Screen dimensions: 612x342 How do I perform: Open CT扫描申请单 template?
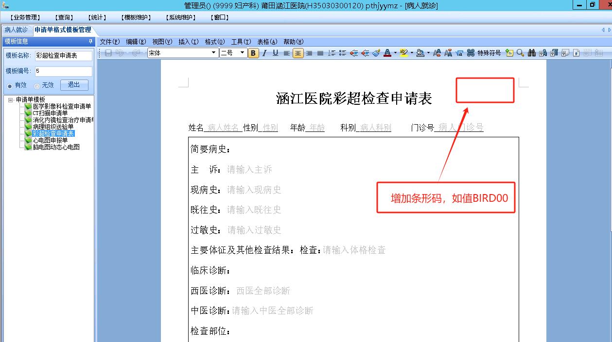tap(50, 113)
